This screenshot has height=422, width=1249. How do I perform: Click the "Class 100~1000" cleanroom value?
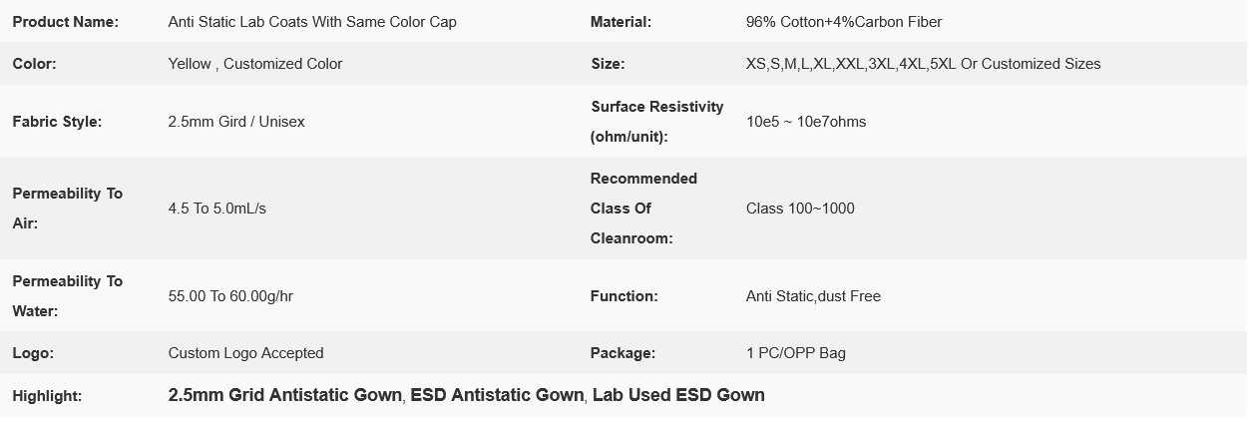pyautogui.click(x=800, y=209)
